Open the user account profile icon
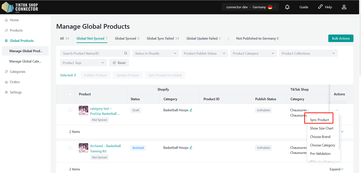 pos(344,7)
